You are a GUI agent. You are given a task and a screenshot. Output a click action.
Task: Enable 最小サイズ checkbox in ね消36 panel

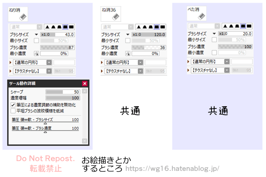click(128, 41)
